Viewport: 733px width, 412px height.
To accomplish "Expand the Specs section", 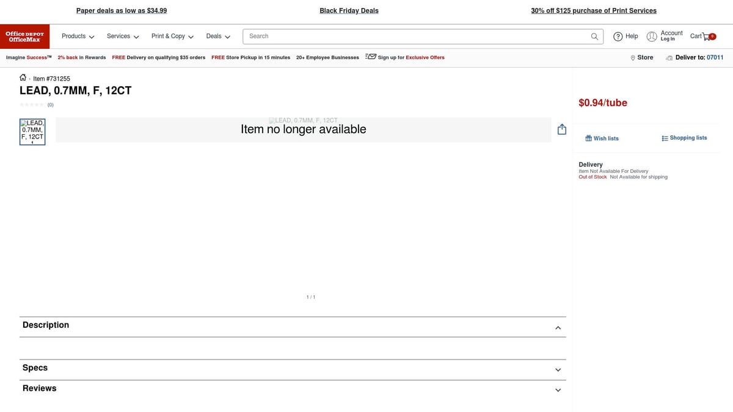I will pos(558,370).
